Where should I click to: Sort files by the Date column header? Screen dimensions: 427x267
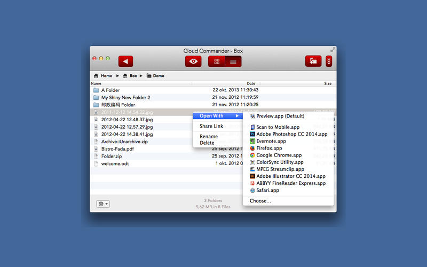[251, 83]
